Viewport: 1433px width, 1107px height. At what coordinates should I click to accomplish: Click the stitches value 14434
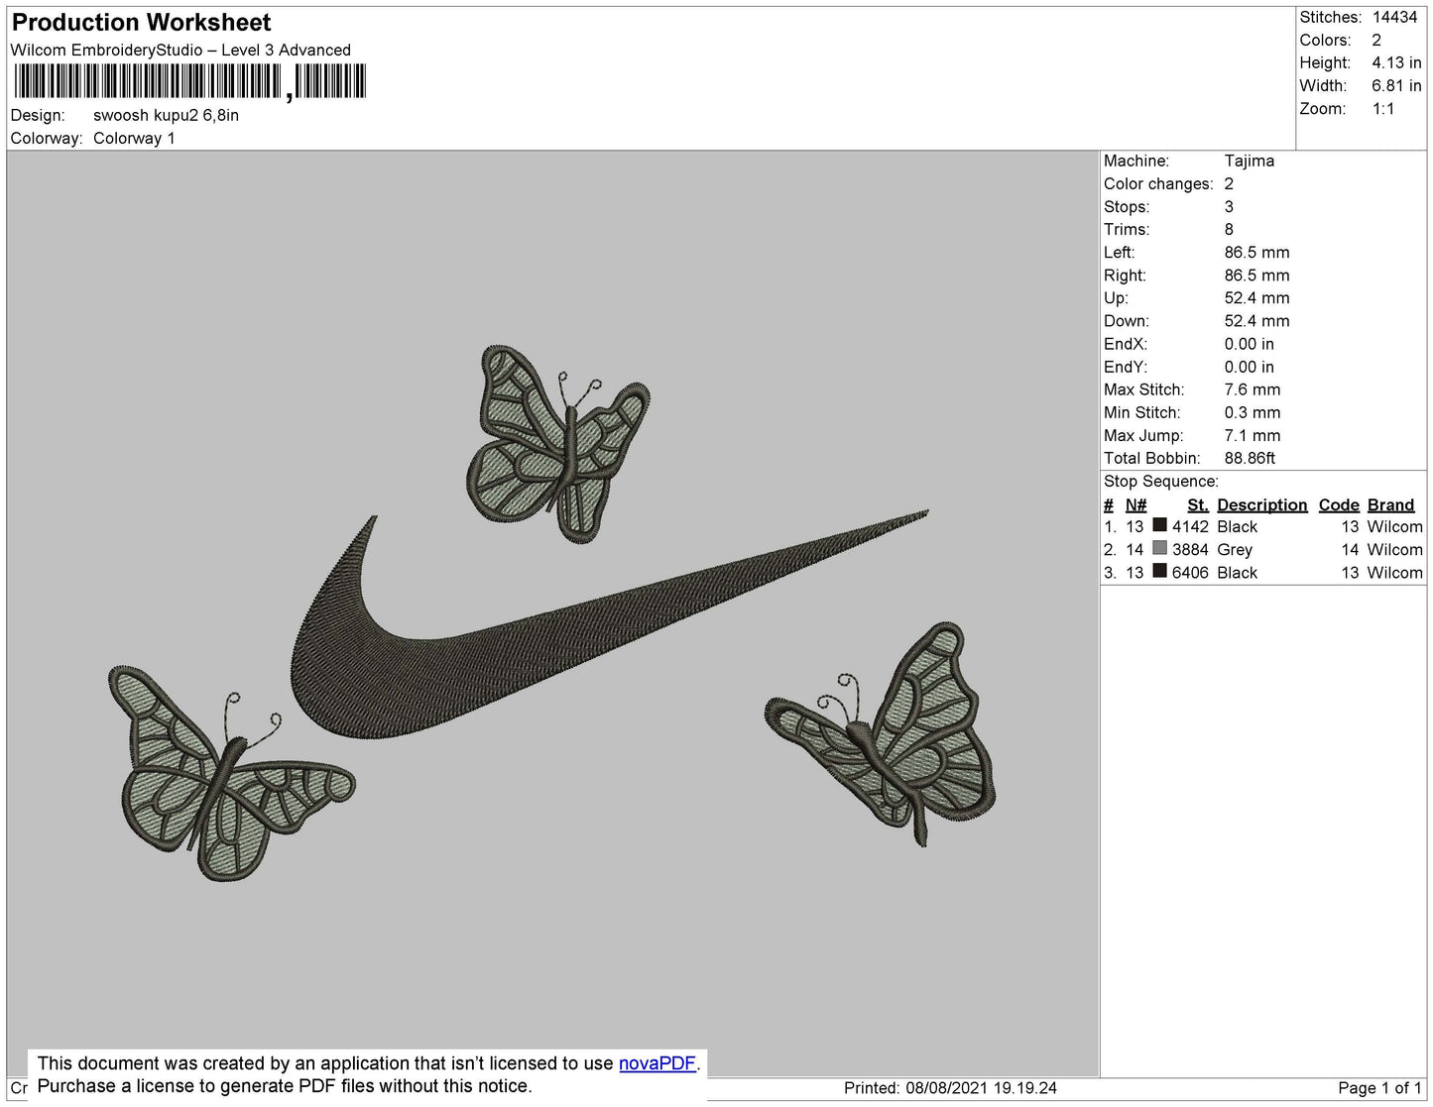click(x=1394, y=17)
